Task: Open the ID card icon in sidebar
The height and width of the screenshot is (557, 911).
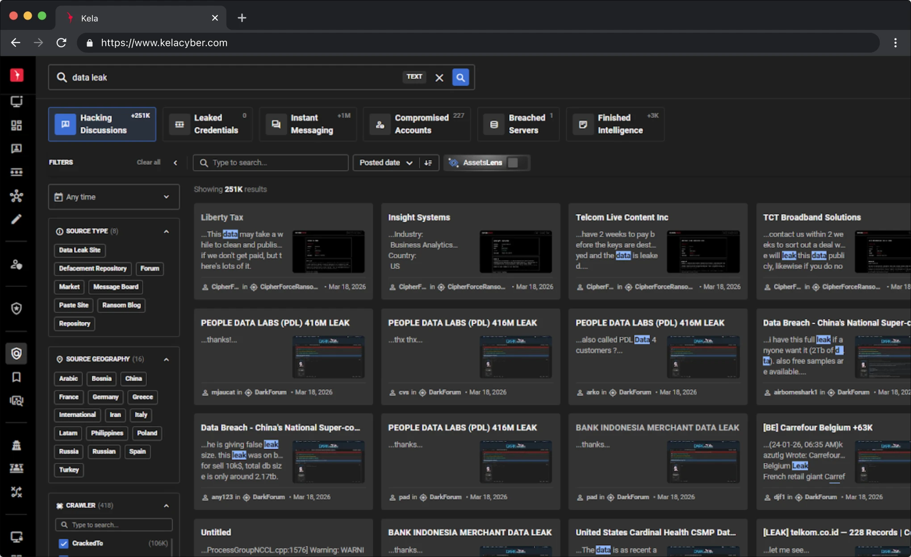Action: pyautogui.click(x=17, y=149)
